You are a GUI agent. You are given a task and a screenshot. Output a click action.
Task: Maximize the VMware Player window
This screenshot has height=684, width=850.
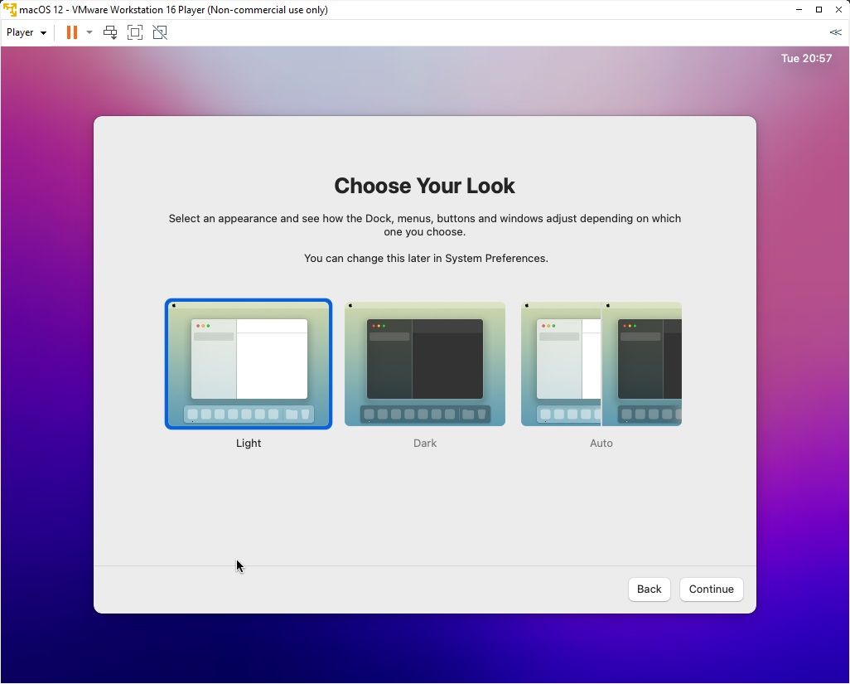click(x=819, y=10)
